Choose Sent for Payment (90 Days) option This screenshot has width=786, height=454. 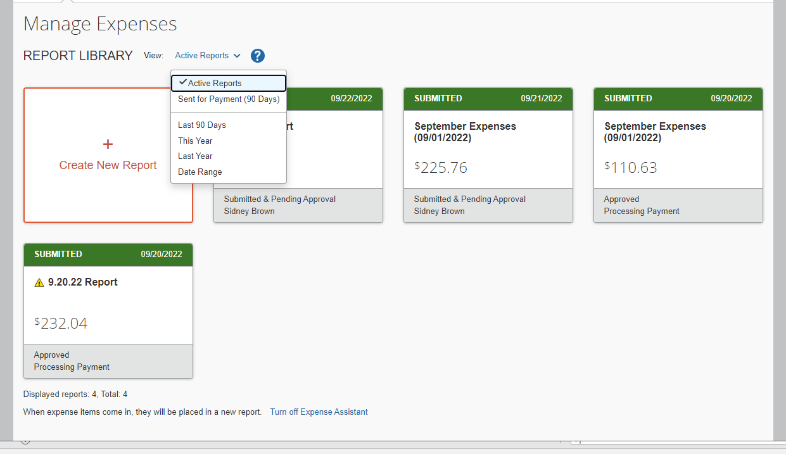[x=229, y=99]
